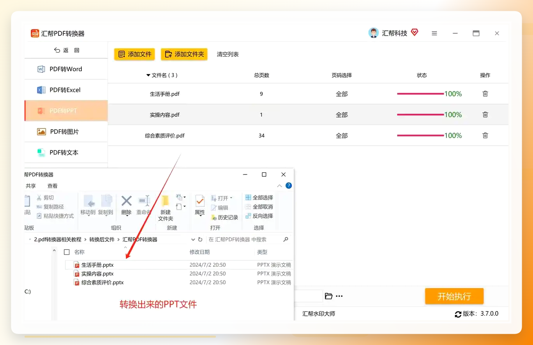Toggle the select-all checkbox beside 名称

pos(67,252)
